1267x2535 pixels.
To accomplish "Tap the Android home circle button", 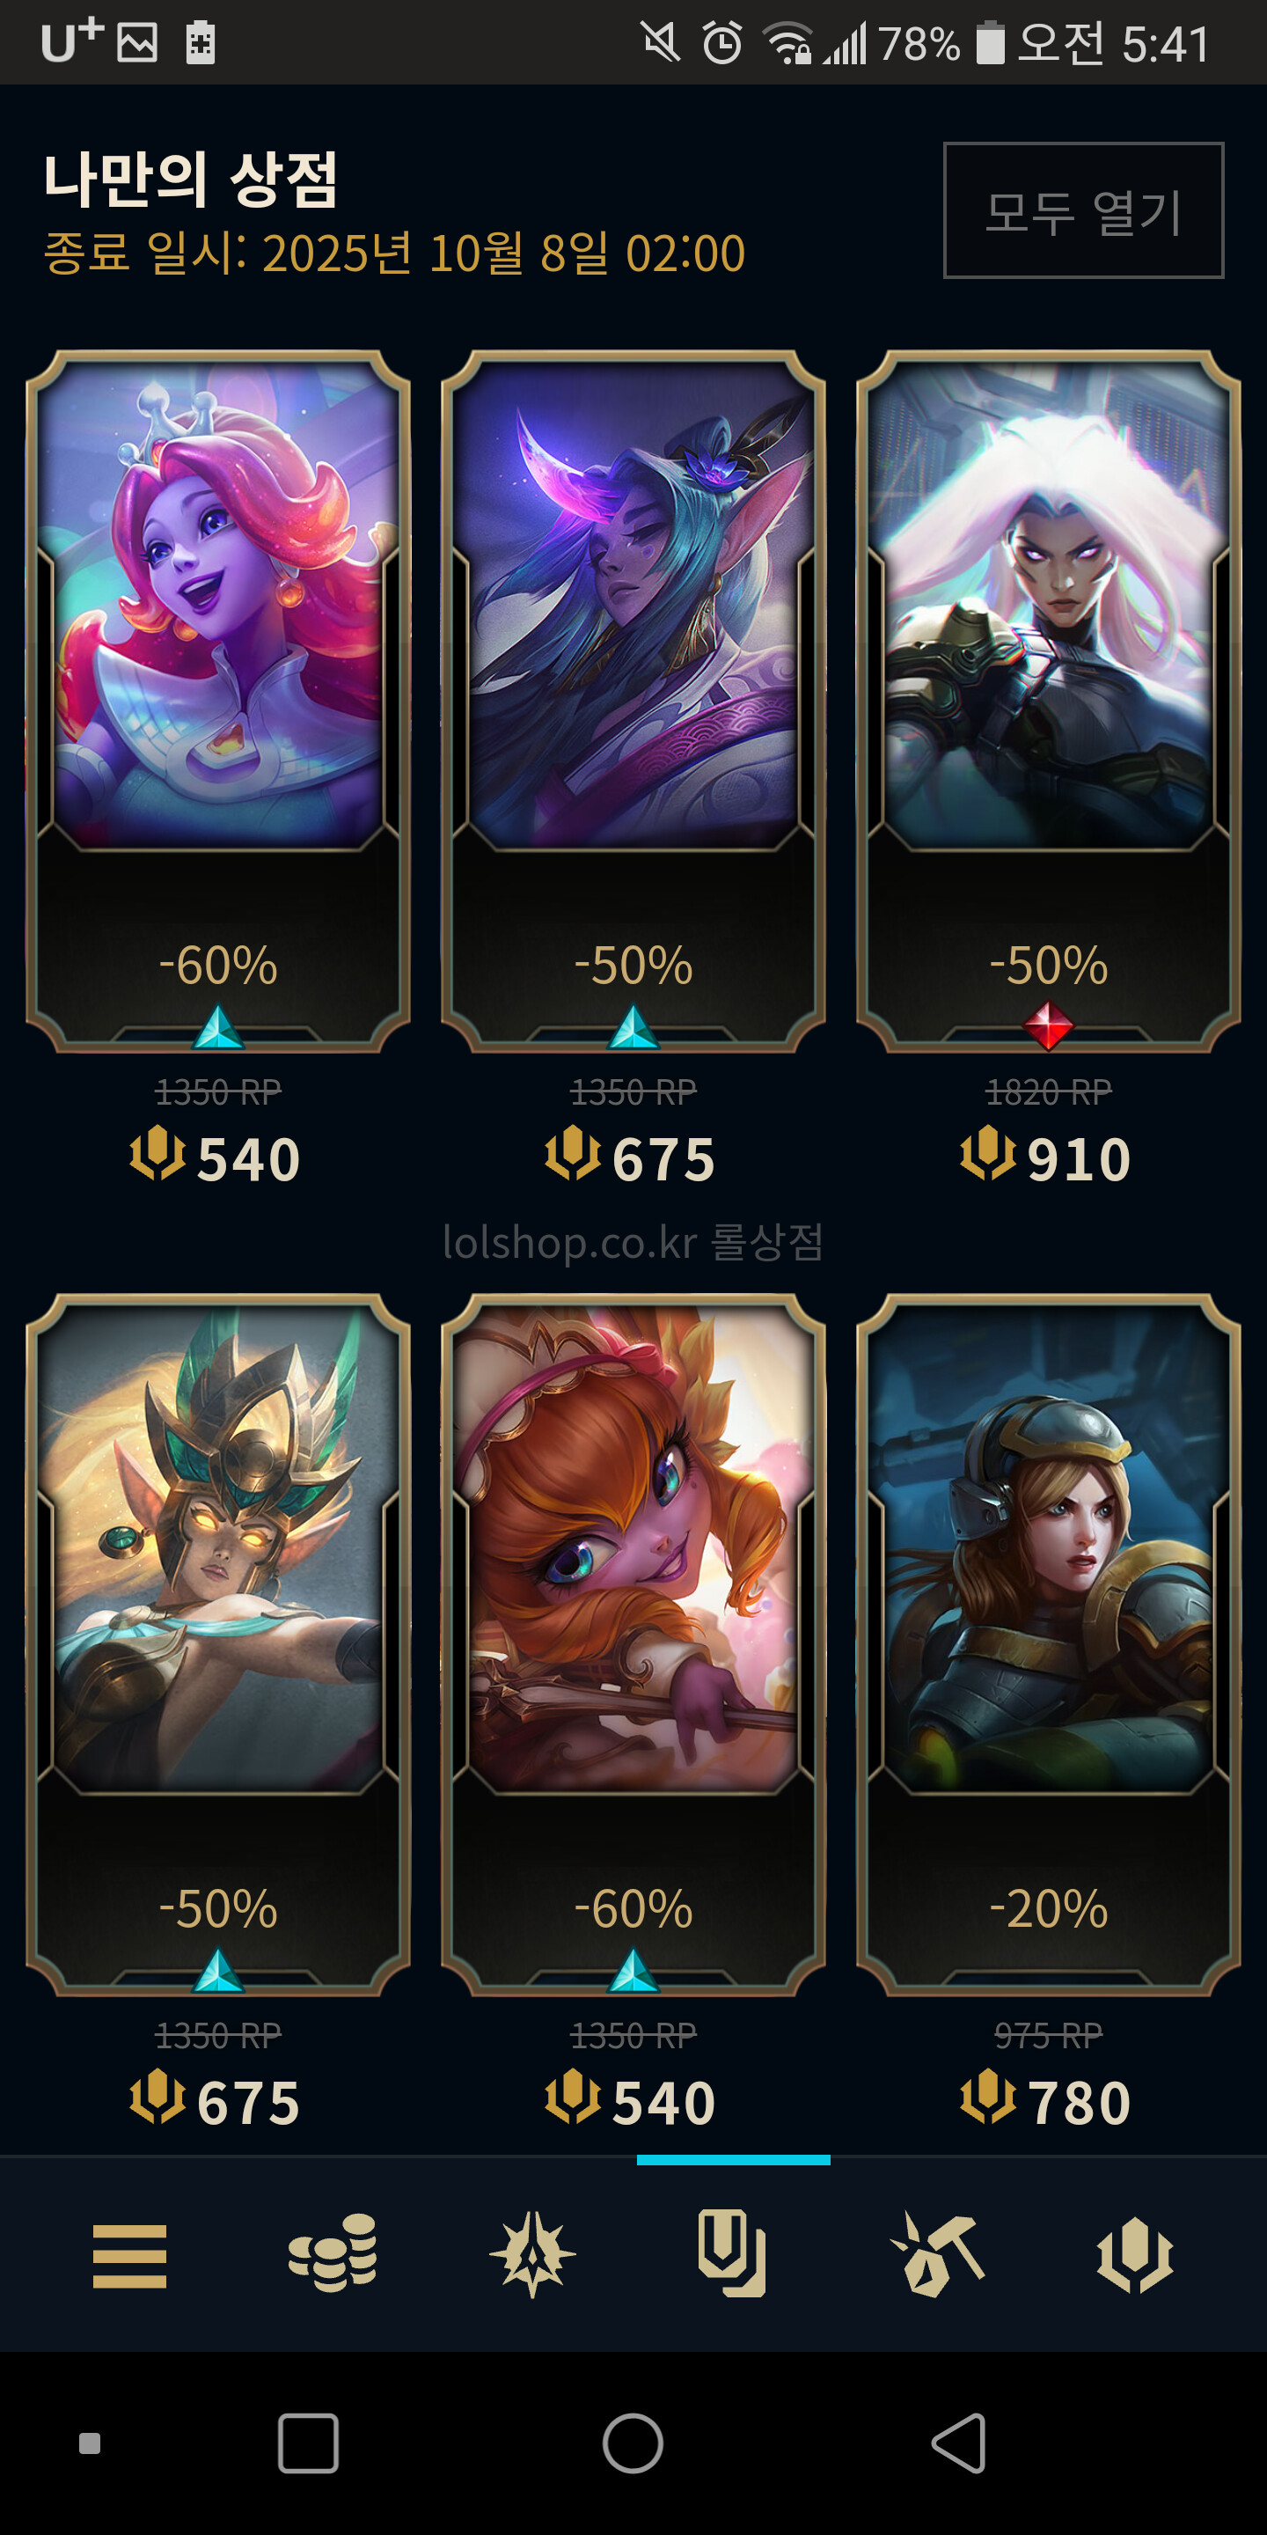I will pyautogui.click(x=633, y=2443).
